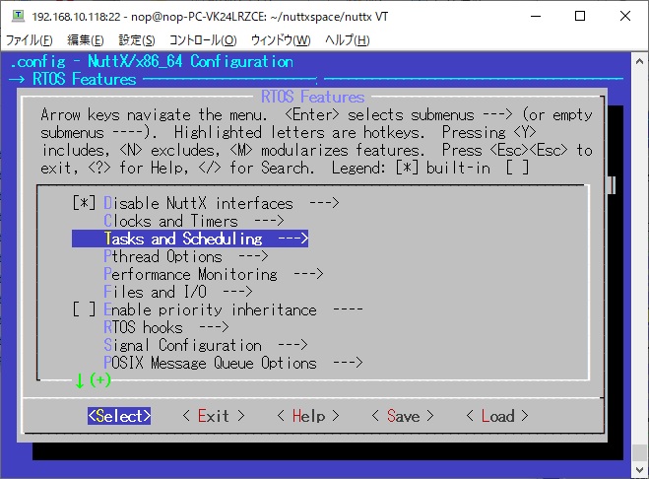The width and height of the screenshot is (649, 479).
Task: Close the Tera Term window
Action: (625, 16)
